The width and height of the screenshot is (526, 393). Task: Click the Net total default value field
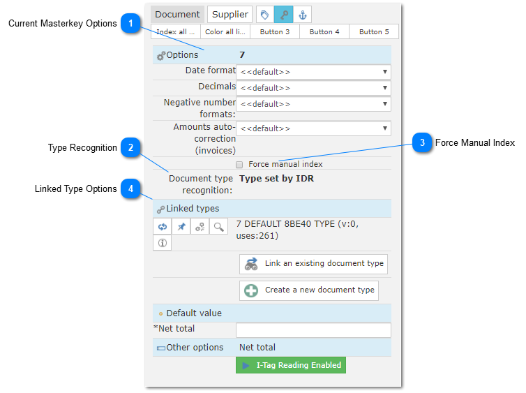point(313,330)
